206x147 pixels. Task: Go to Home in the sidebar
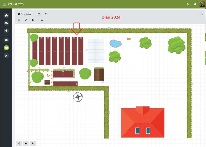point(6,15)
